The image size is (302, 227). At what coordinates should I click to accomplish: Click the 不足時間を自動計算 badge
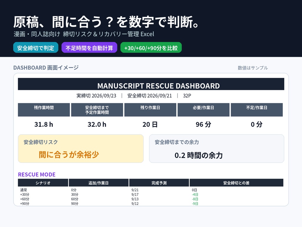[89, 48]
